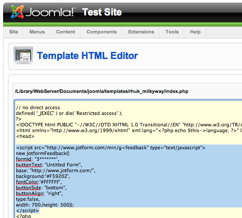
Task: Click the Template HTML Editor icon
Action: pos(23,55)
